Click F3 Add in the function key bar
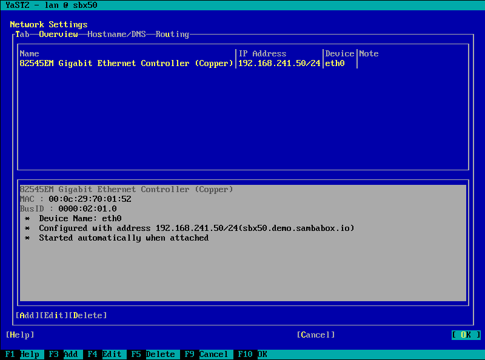 click(63, 355)
